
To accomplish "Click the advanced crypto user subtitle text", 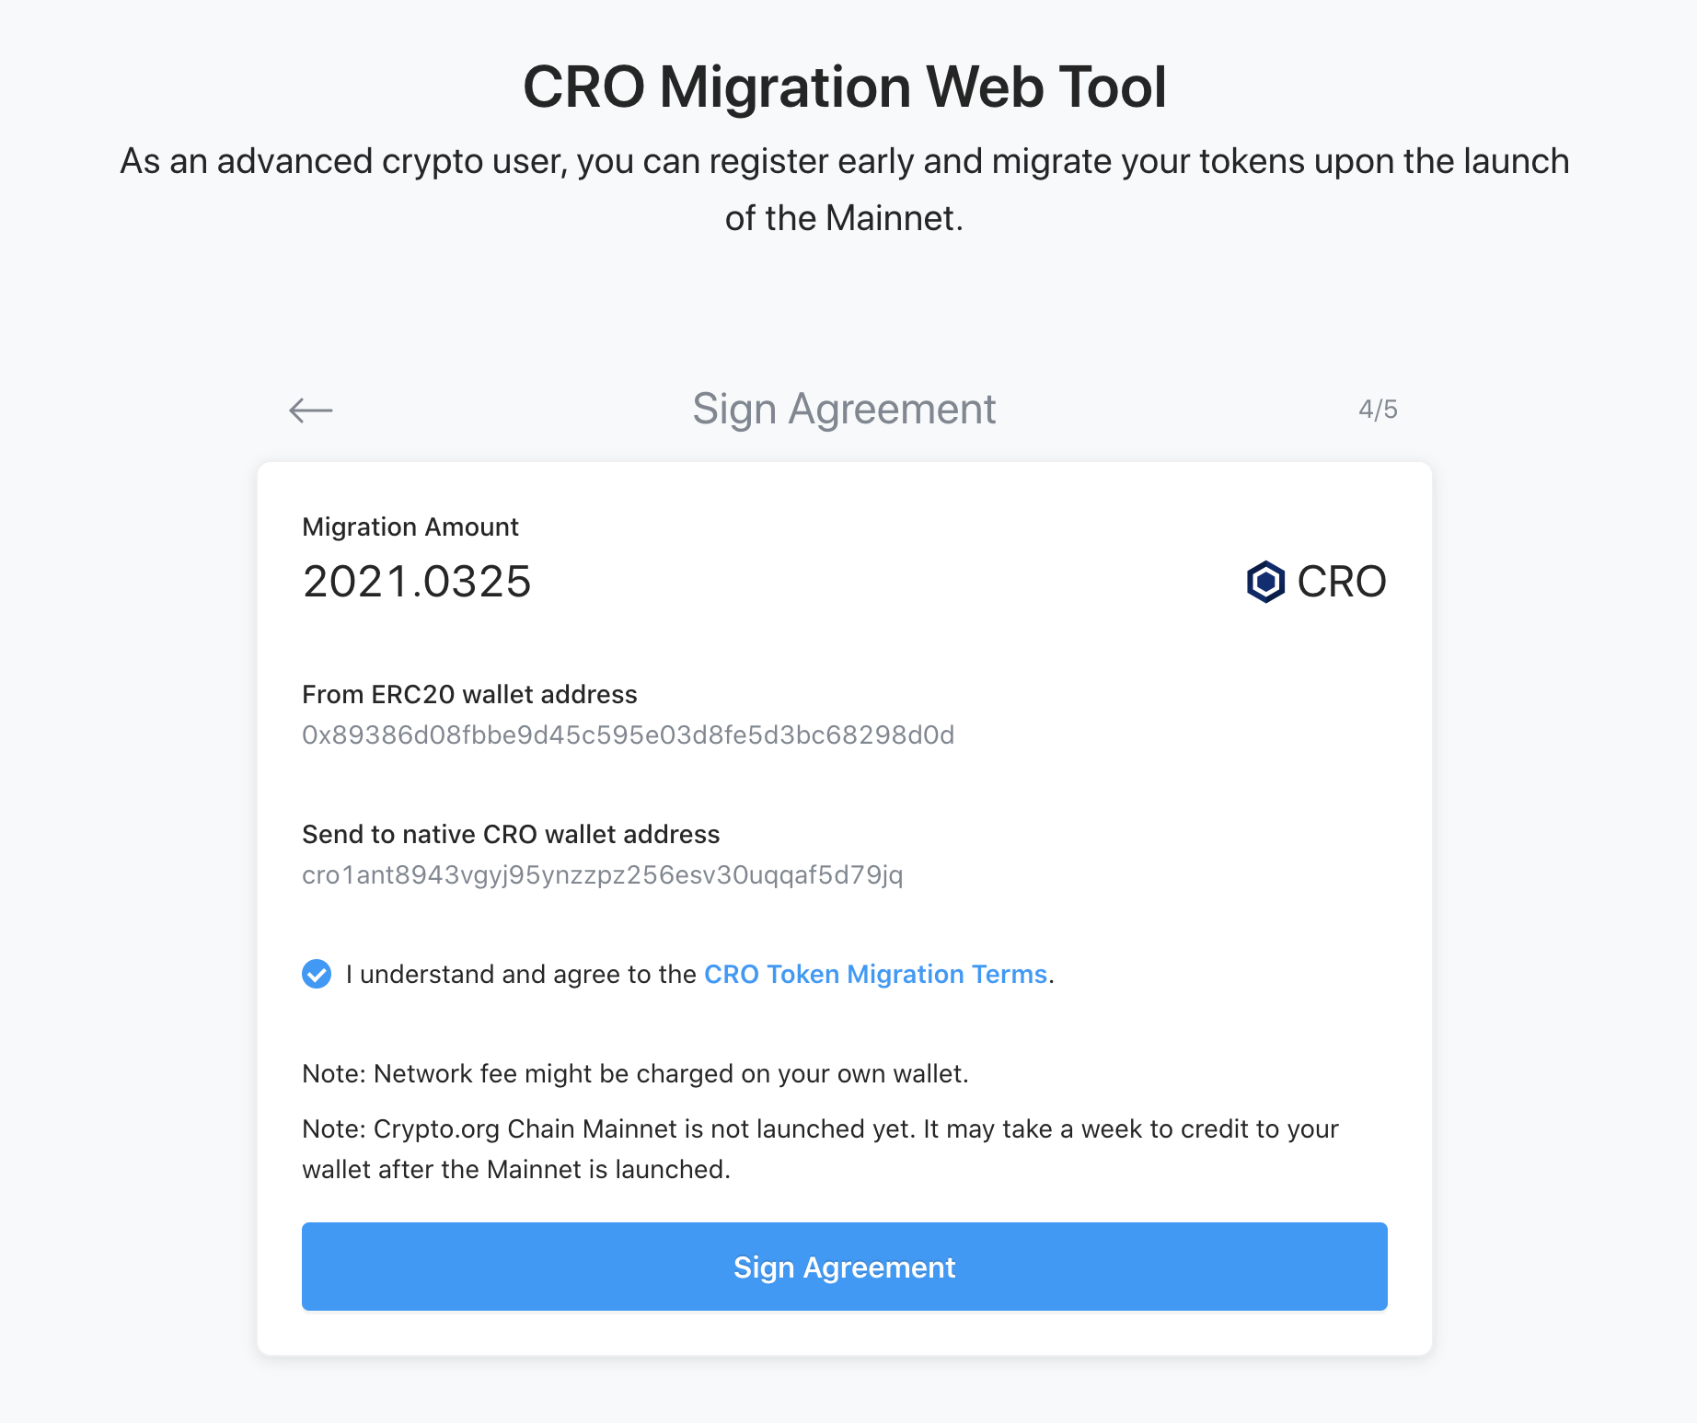I will 844,162.
